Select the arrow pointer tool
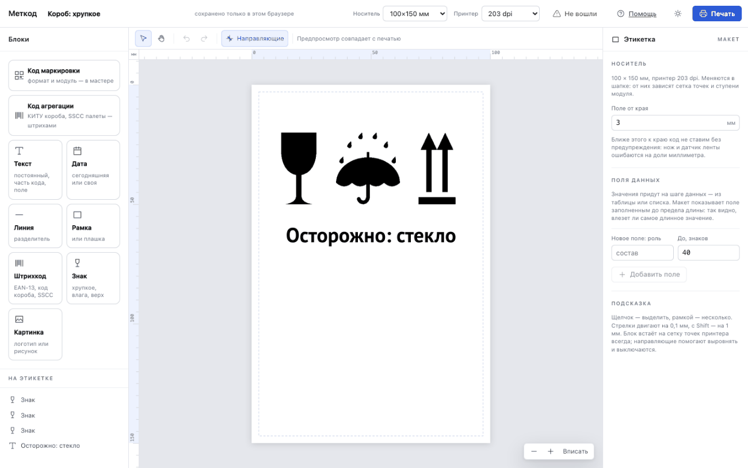748x468 pixels. pyautogui.click(x=143, y=39)
